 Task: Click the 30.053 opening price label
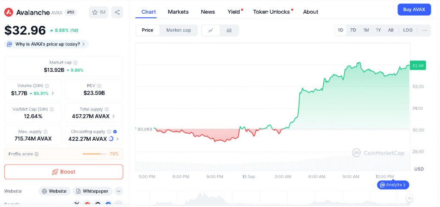(x=144, y=129)
